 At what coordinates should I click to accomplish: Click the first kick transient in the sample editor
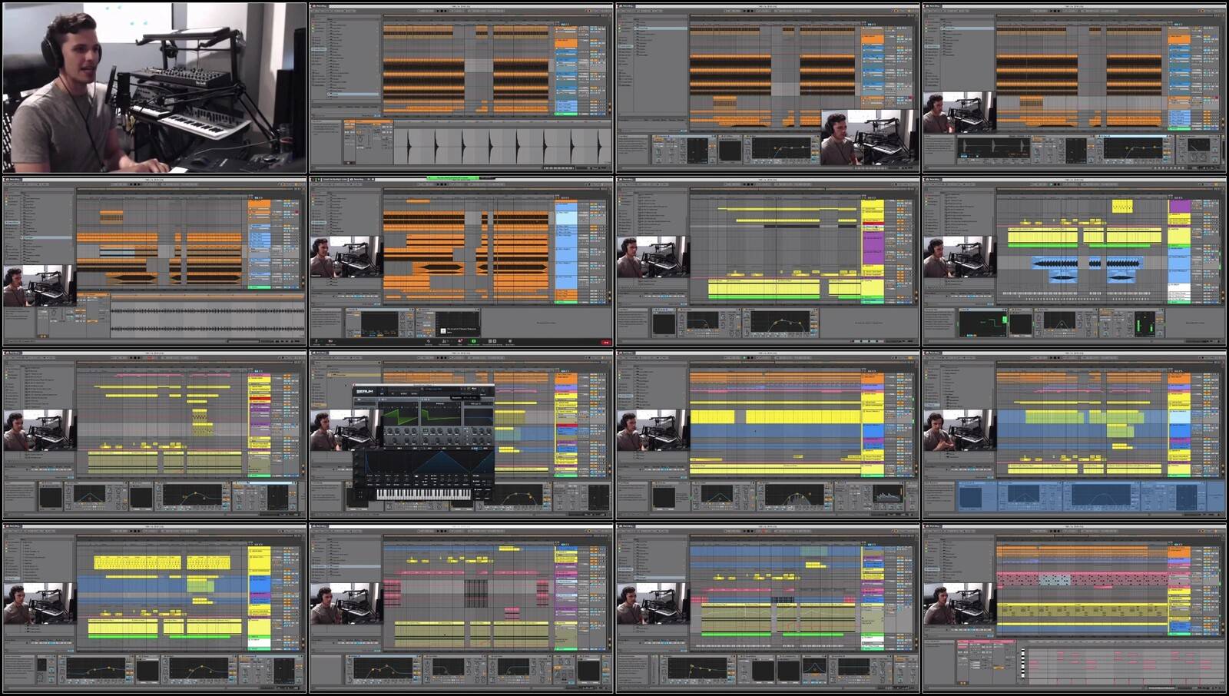[408, 146]
